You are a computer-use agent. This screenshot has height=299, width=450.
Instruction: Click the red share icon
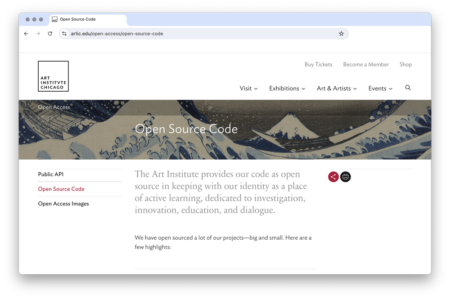[333, 177]
